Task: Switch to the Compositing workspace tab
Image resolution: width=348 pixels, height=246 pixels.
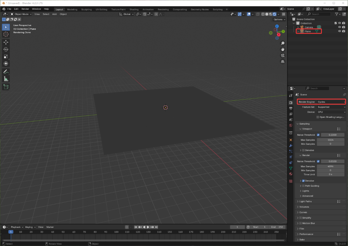Action: pos(180,10)
